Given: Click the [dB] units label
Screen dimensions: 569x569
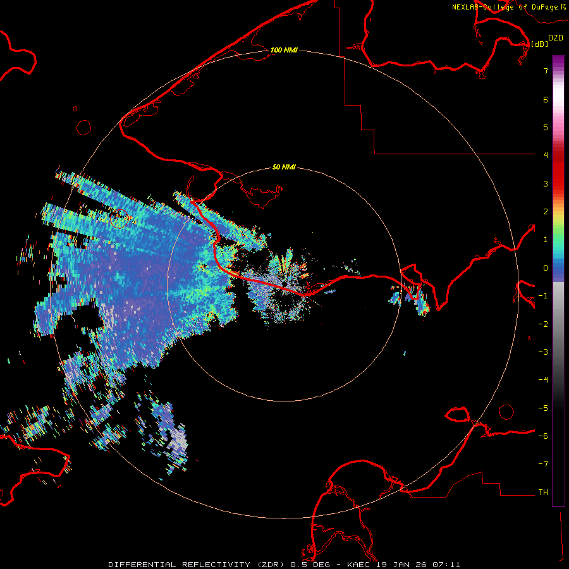Looking at the screenshot, I should 540,44.
